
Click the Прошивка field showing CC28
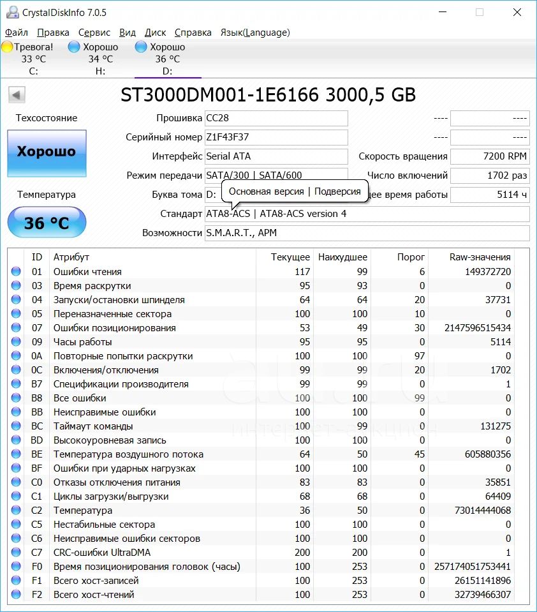coord(276,118)
